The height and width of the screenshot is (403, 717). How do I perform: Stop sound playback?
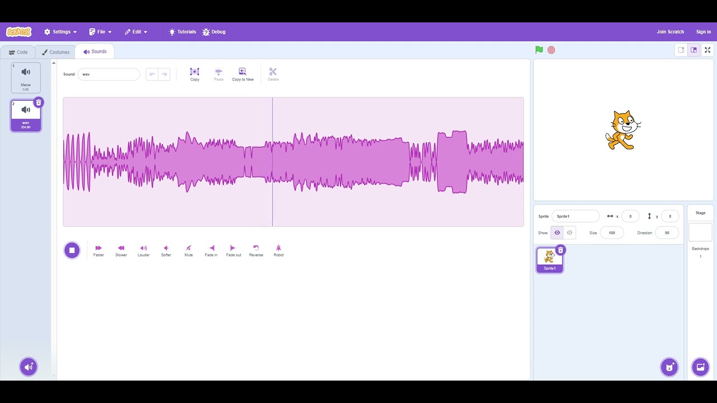(x=72, y=250)
